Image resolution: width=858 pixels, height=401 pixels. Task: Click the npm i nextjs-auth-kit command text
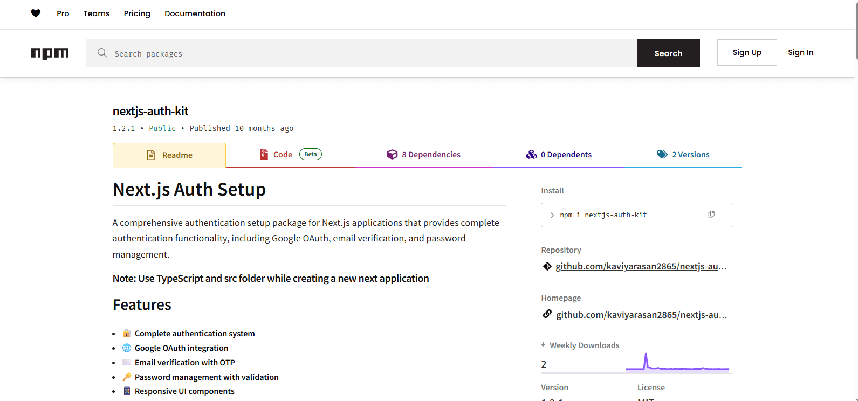coord(603,215)
